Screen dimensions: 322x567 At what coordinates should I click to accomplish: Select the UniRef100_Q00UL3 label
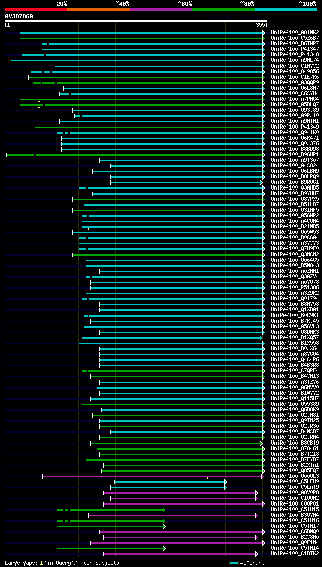pos(295,476)
